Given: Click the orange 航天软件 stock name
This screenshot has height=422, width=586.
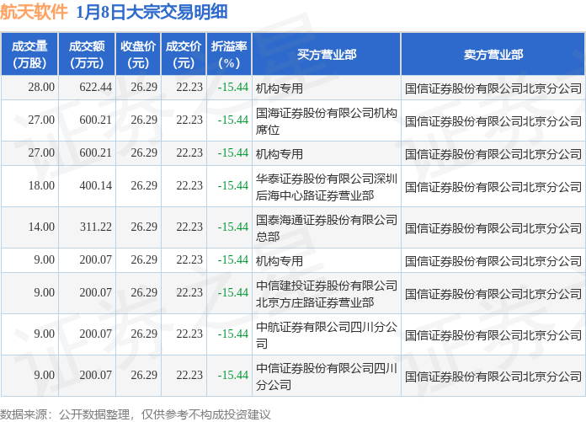Looking at the screenshot, I should pyautogui.click(x=34, y=13).
